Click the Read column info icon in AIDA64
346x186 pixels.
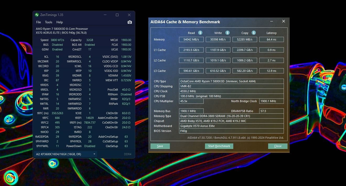(200, 33)
